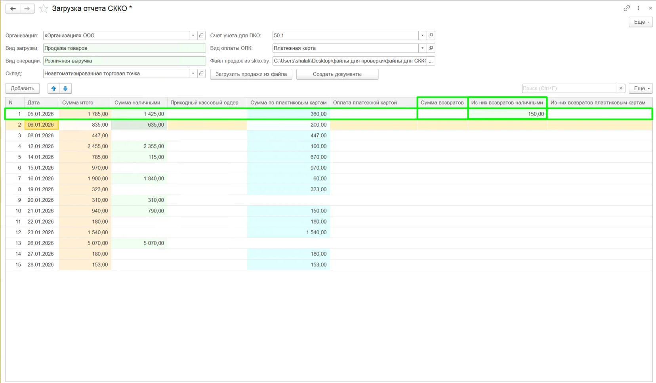Copy link to this form icon
The height and width of the screenshot is (383, 656).
tap(626, 8)
